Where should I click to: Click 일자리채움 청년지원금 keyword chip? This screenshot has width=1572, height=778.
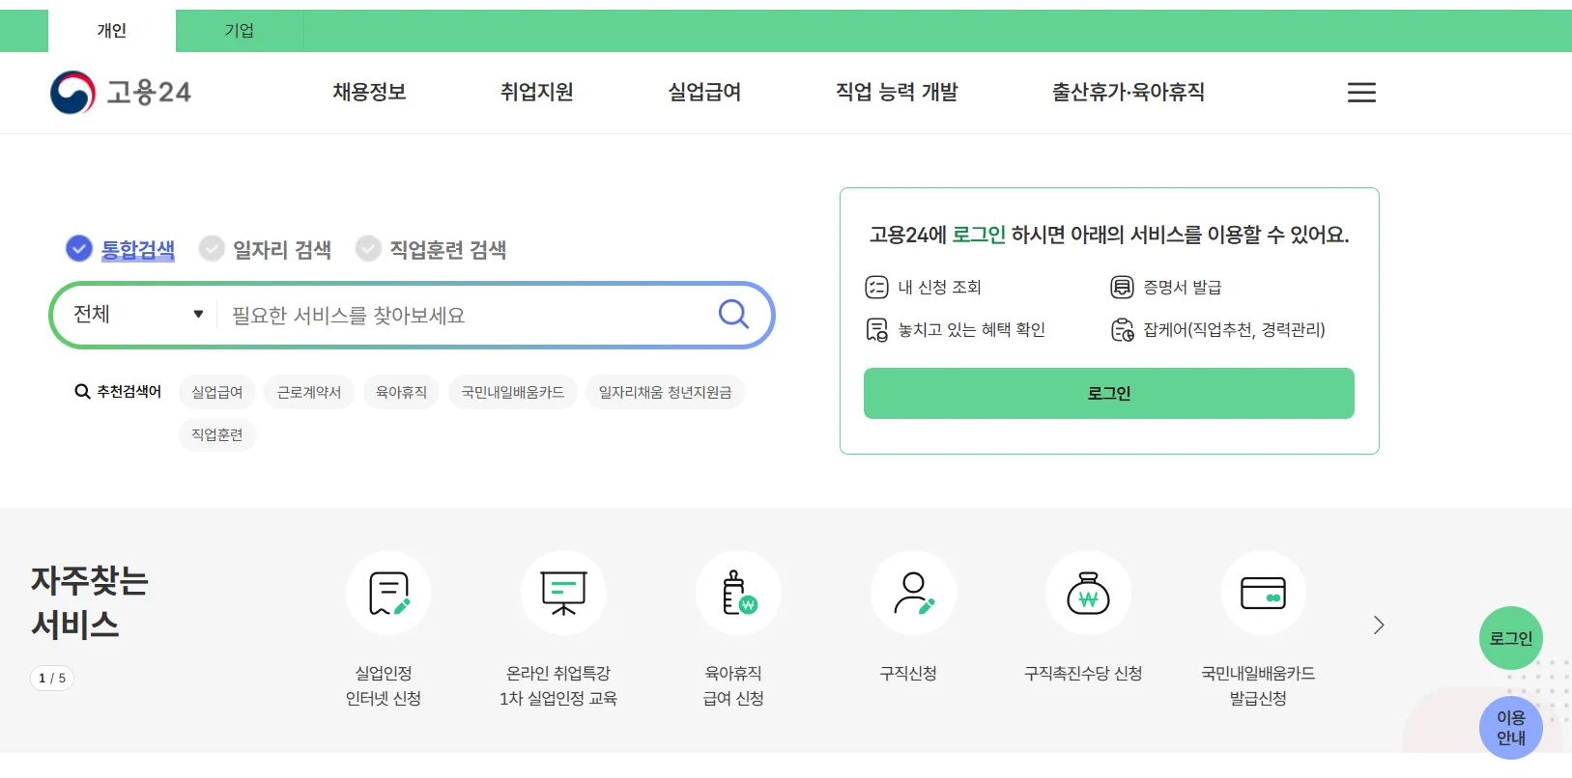[665, 392]
